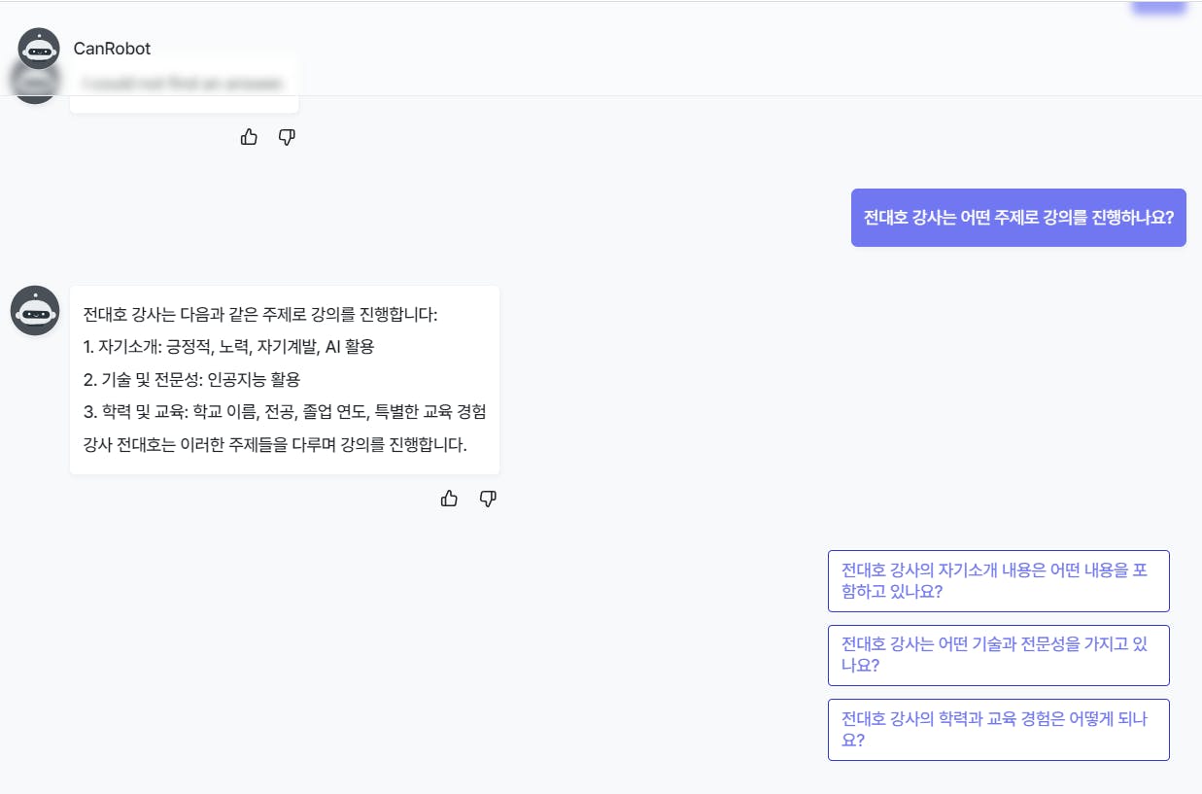Screen dimensions: 1202x794
Task: Like the blurred first bot message
Action: (x=249, y=137)
